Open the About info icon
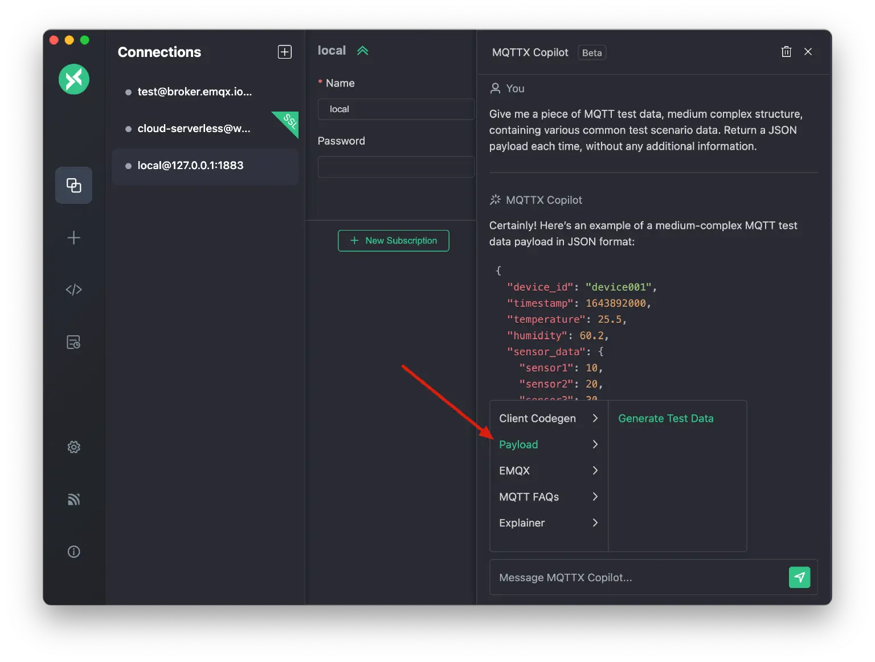Image resolution: width=875 pixels, height=662 pixels. click(73, 551)
